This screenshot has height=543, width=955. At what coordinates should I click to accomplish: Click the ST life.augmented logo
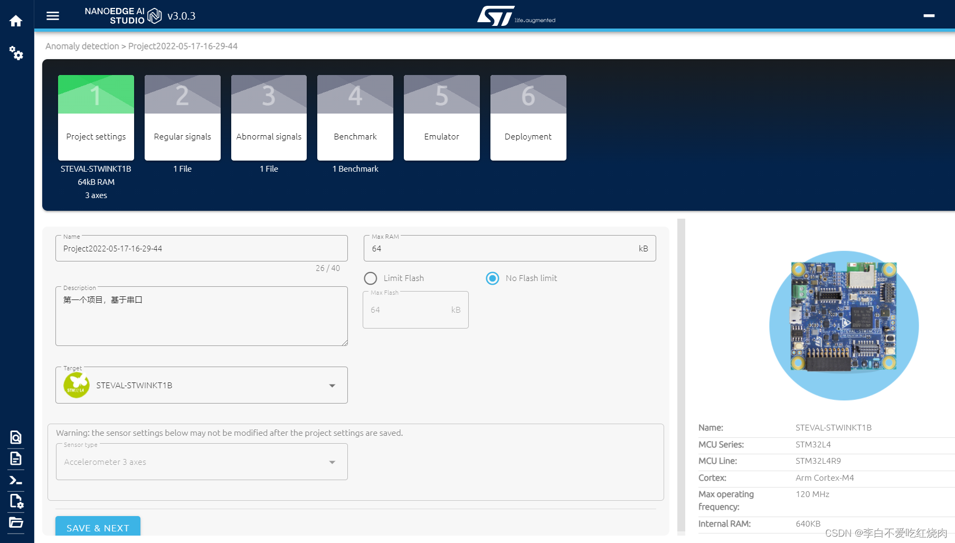(516, 16)
